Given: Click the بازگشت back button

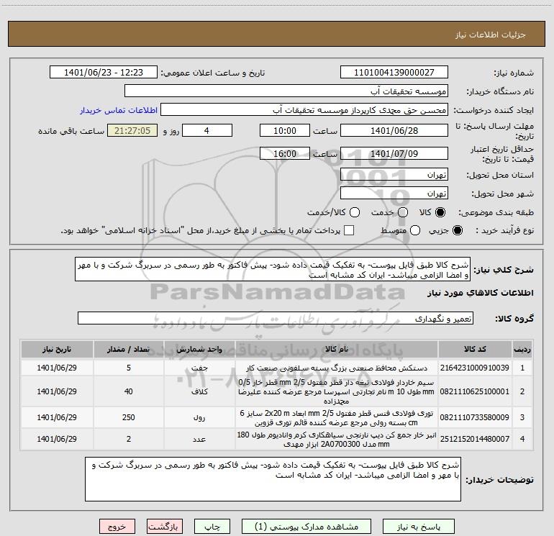Looking at the screenshot, I should (x=164, y=527).
